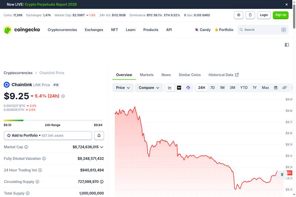This screenshot has width=296, height=197.
Task: Click Add to Portfolio button
Action: click(48, 135)
